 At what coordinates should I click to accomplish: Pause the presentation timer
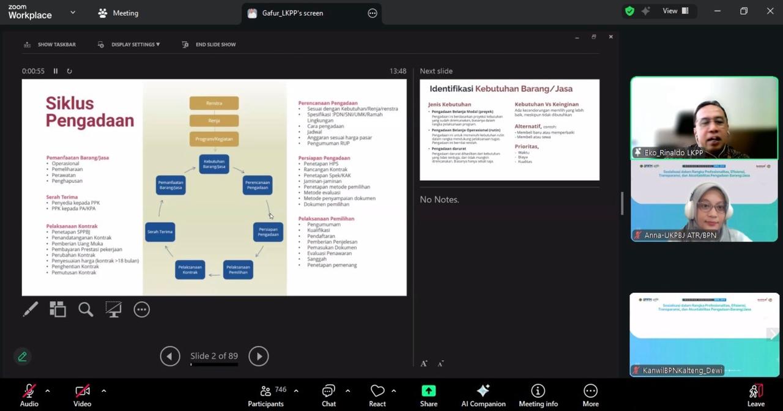coord(56,71)
